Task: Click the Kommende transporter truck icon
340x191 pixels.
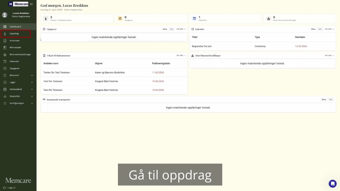Action: 44,99
